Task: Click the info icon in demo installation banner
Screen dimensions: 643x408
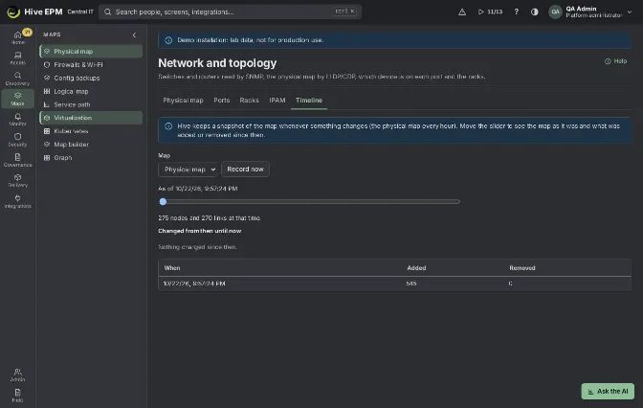Action: tap(168, 40)
